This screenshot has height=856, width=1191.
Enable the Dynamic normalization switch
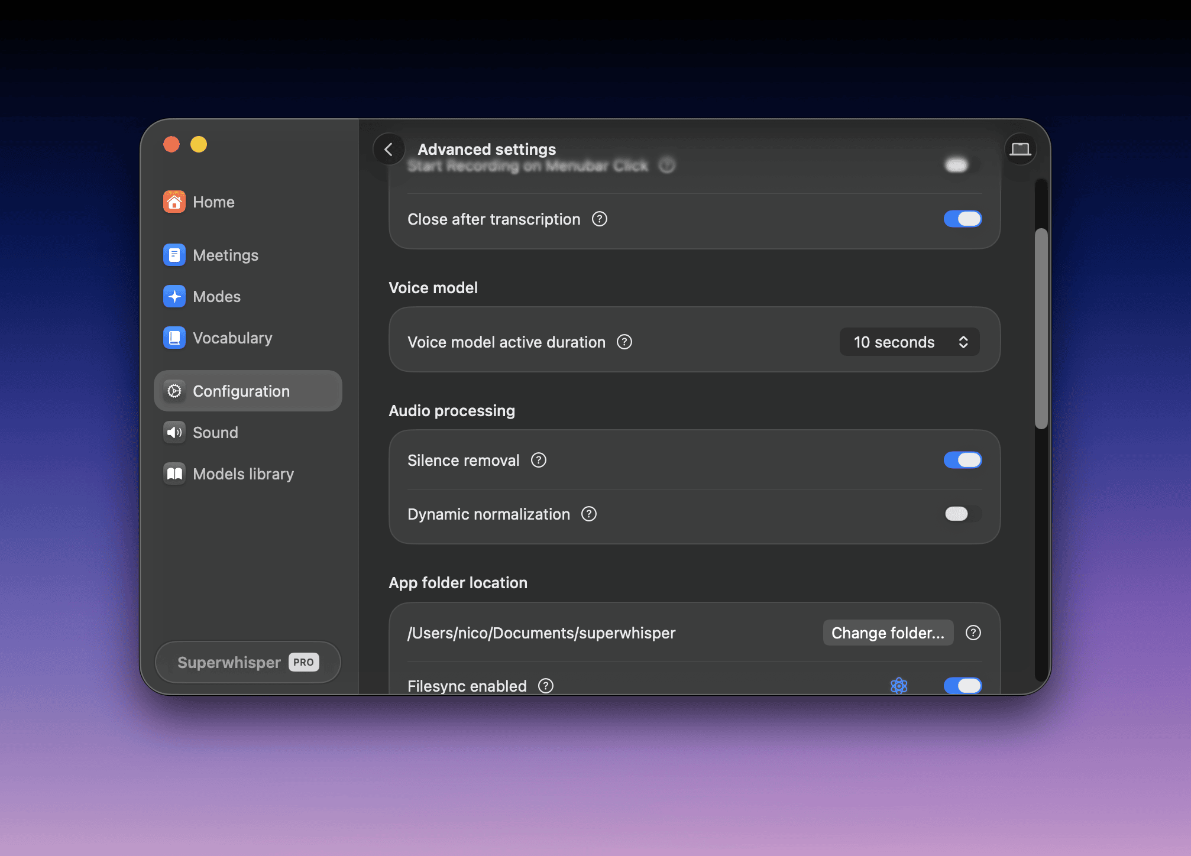coord(963,514)
